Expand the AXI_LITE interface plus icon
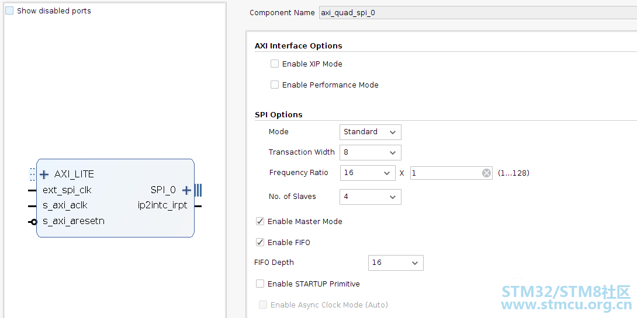The height and width of the screenshot is (318, 637). (44, 175)
